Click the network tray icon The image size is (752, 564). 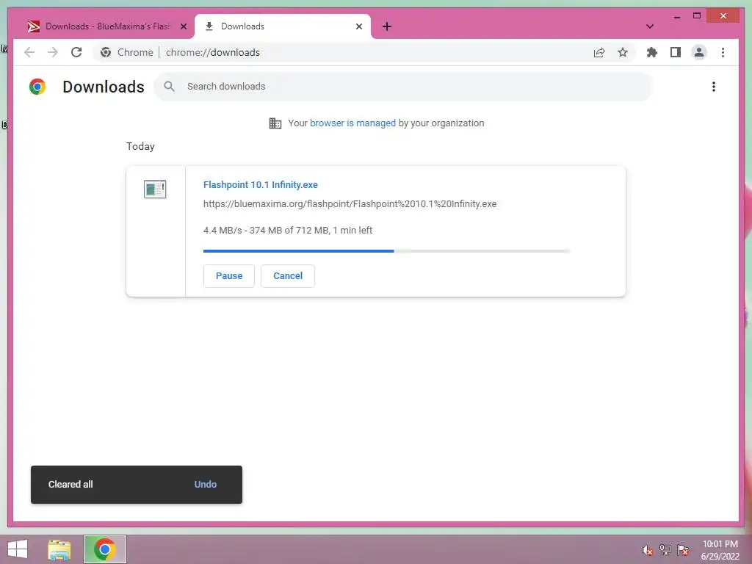pos(665,550)
